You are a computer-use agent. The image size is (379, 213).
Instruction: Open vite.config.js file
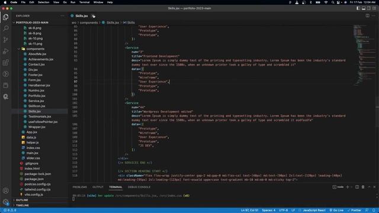click(34, 195)
